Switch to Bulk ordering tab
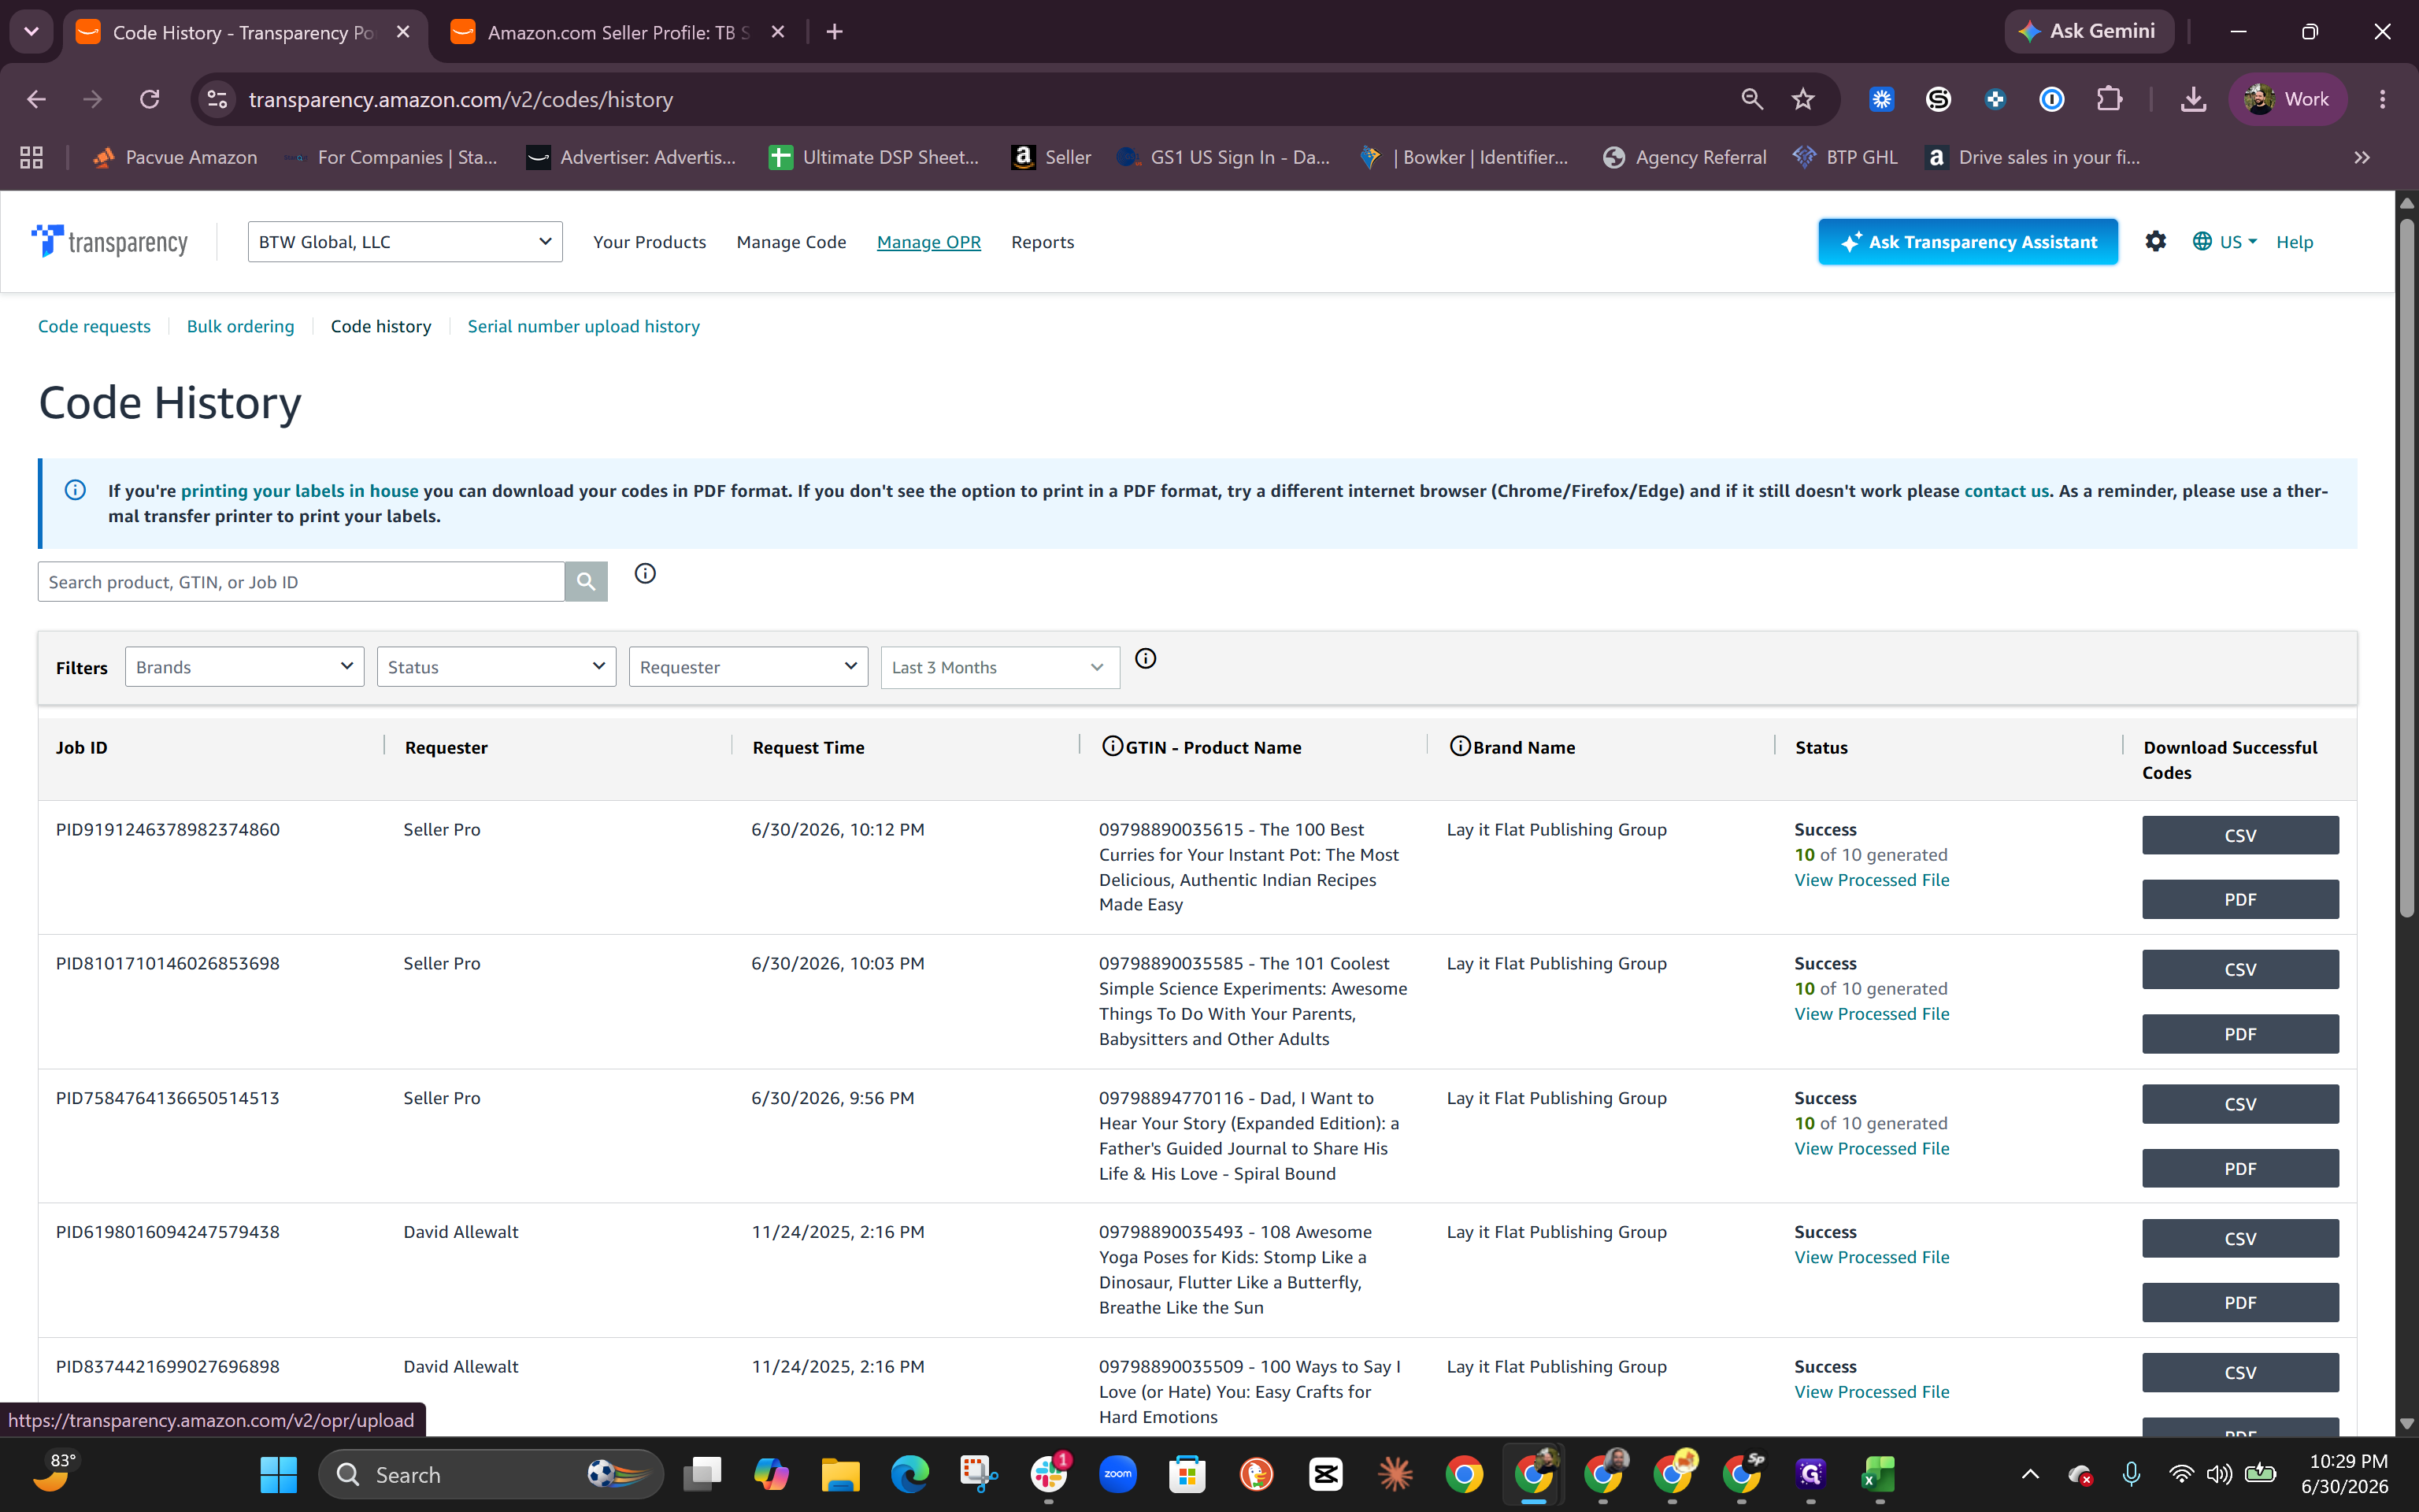 (x=240, y=326)
